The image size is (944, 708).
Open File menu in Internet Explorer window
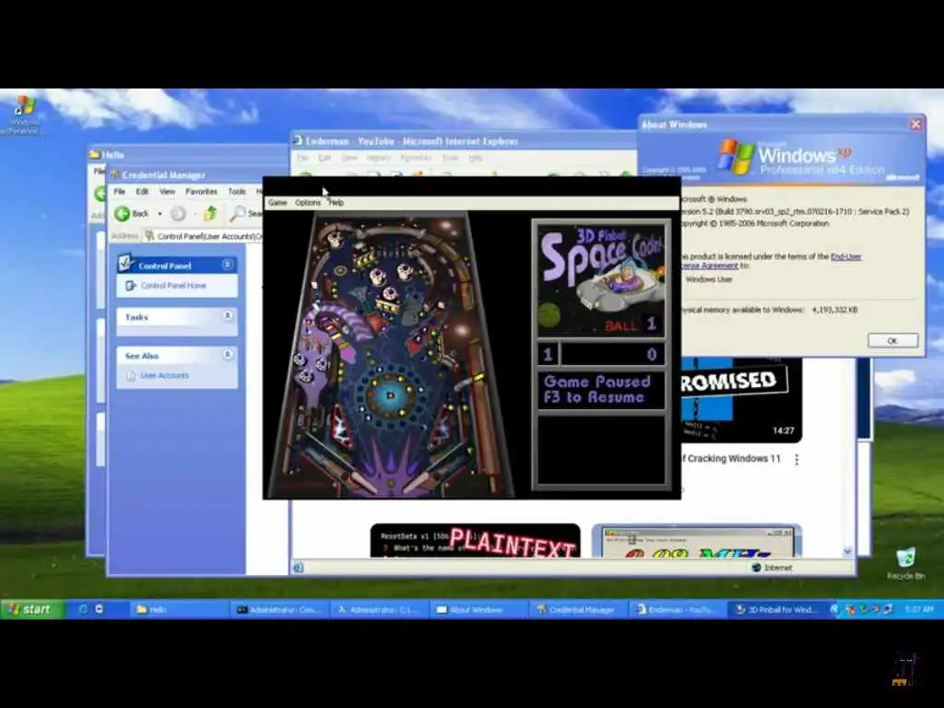[302, 158]
